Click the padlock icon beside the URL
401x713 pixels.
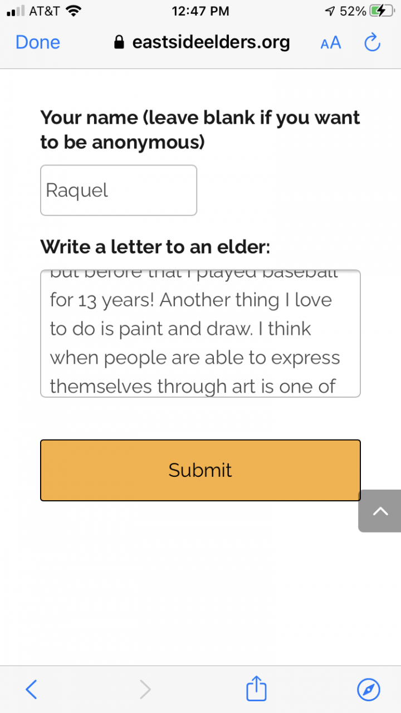119,43
